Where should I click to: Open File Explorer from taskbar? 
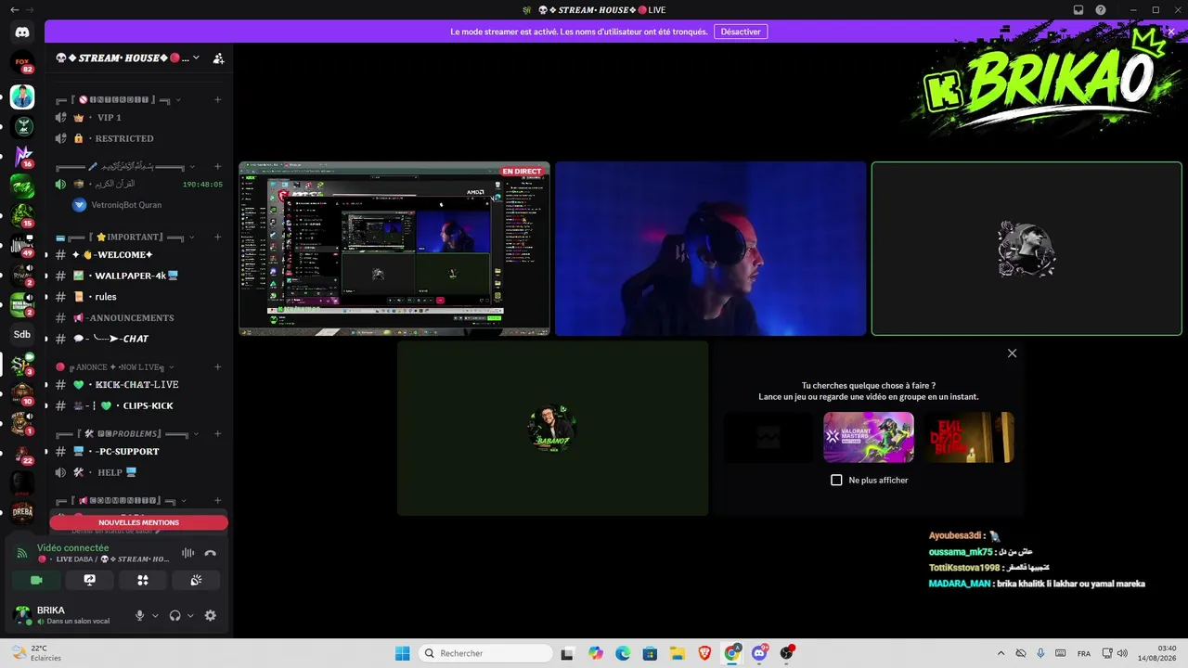pos(678,653)
